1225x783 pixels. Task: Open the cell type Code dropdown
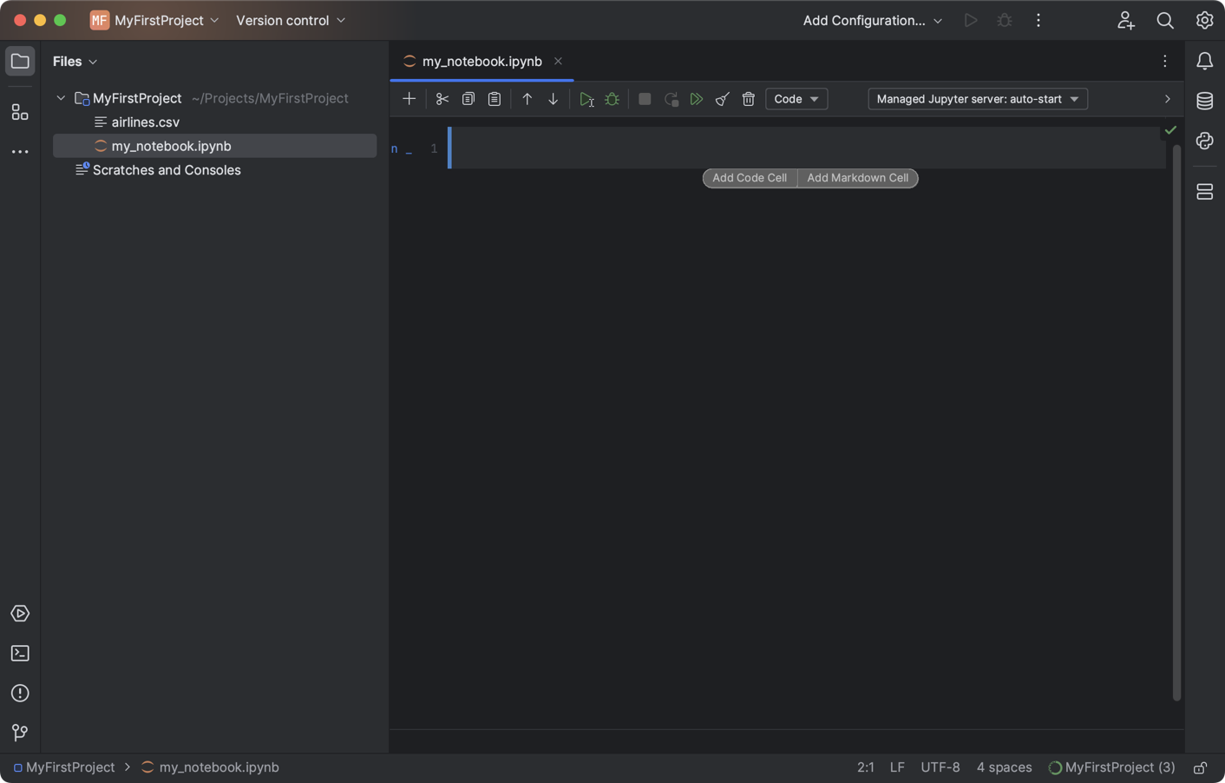(x=796, y=99)
